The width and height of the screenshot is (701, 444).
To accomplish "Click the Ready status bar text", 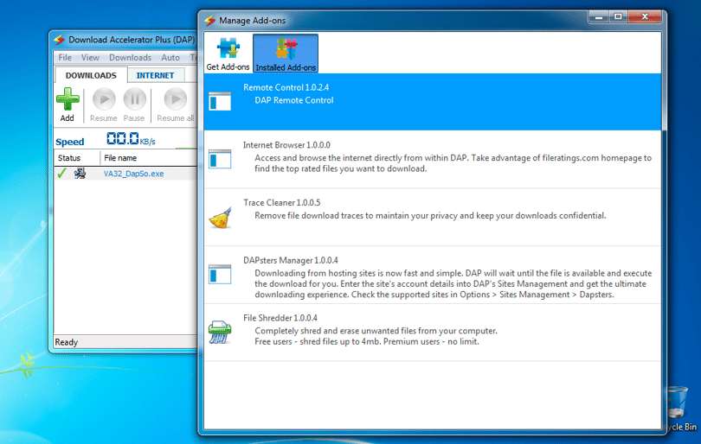I will (66, 342).
